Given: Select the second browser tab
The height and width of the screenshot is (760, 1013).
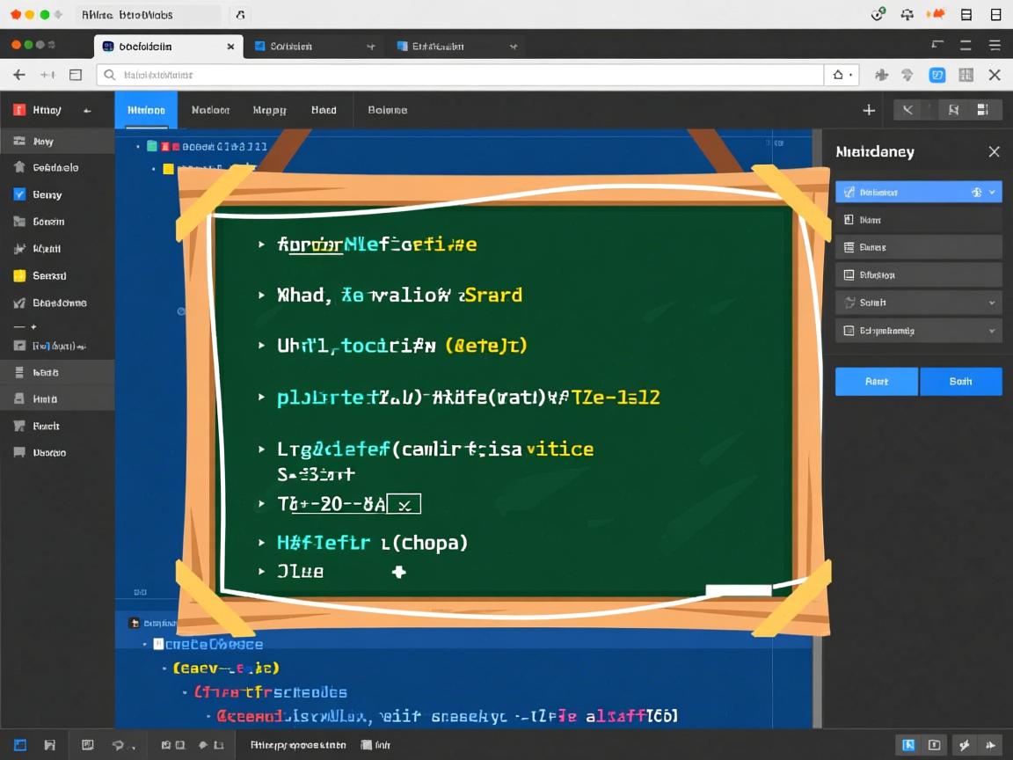Looking at the screenshot, I should [x=308, y=47].
